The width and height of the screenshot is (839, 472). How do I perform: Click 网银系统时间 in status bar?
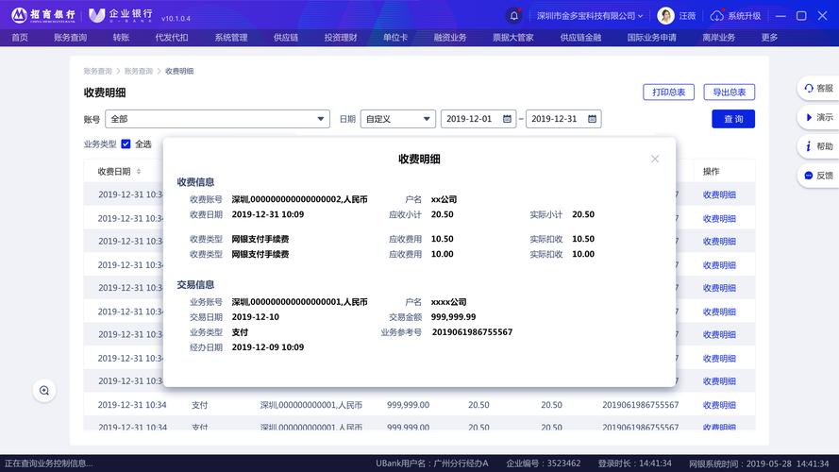point(759,464)
